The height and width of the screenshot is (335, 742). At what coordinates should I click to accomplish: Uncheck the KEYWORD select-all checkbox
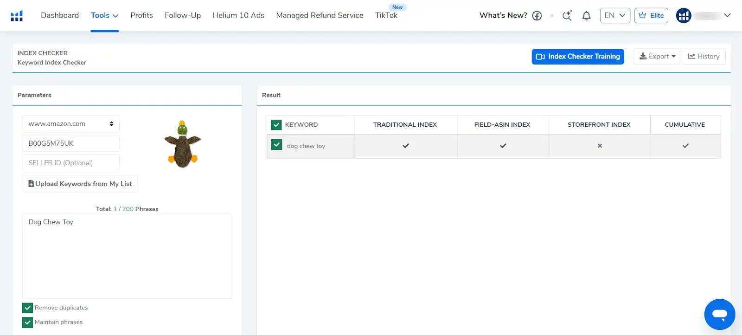276,125
